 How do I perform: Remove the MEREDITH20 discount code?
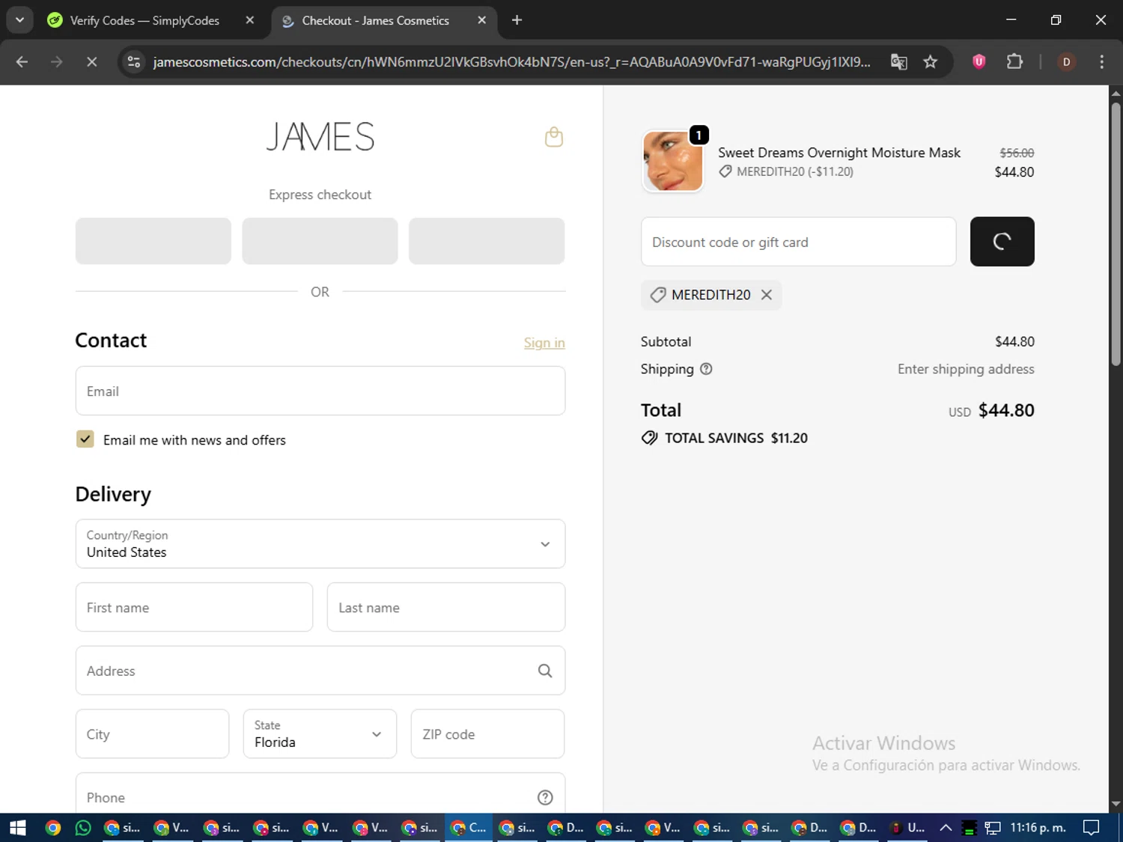click(767, 295)
